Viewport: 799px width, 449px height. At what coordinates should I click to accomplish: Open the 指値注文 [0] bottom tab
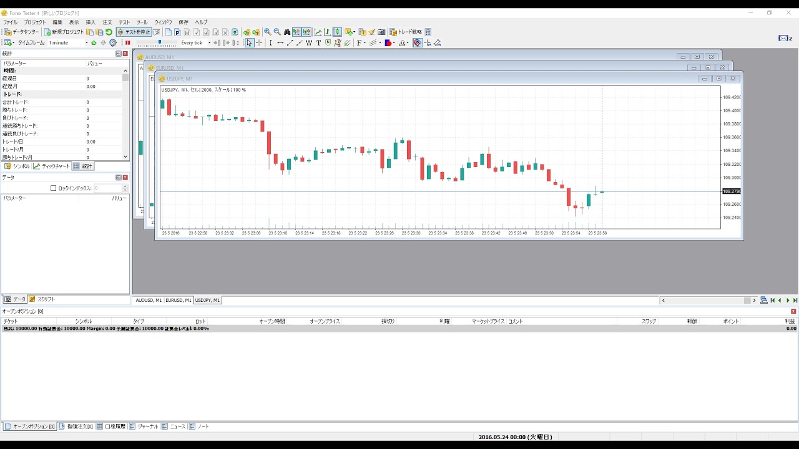click(x=76, y=427)
